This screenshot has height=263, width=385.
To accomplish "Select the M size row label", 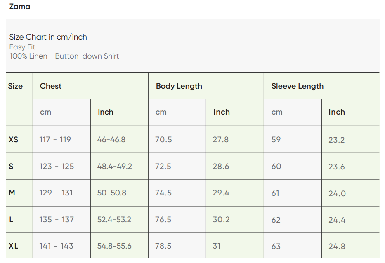I will coord(12,193).
